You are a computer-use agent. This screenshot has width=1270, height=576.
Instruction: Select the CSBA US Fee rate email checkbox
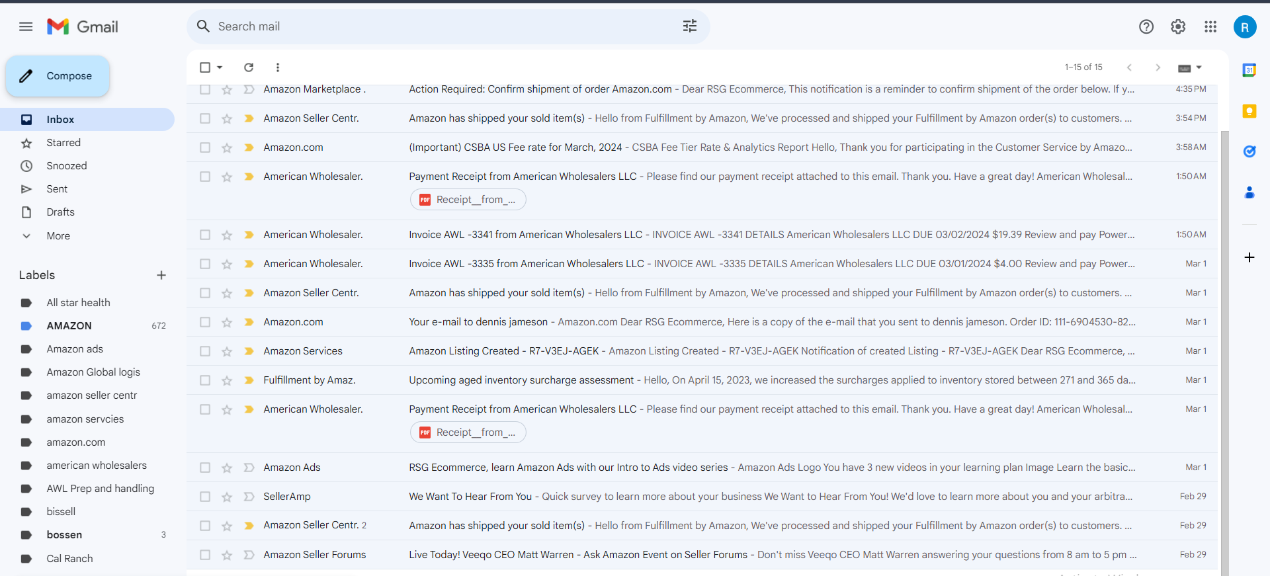205,147
